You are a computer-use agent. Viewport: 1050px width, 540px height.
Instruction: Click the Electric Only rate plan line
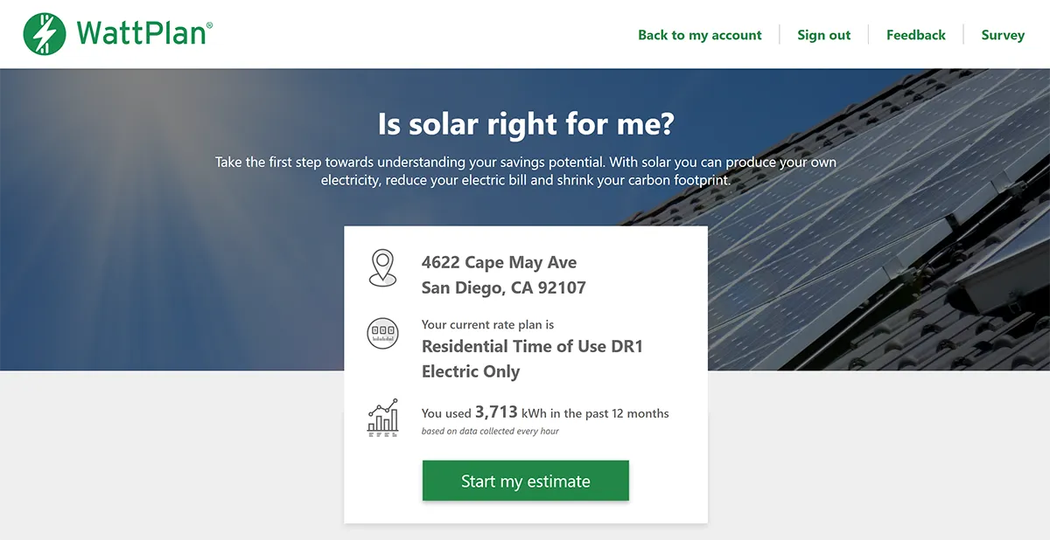point(471,371)
